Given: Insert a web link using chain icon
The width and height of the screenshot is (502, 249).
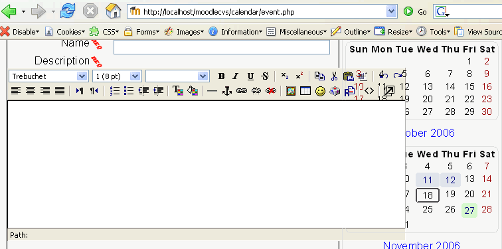Looking at the screenshot, I should [x=242, y=91].
